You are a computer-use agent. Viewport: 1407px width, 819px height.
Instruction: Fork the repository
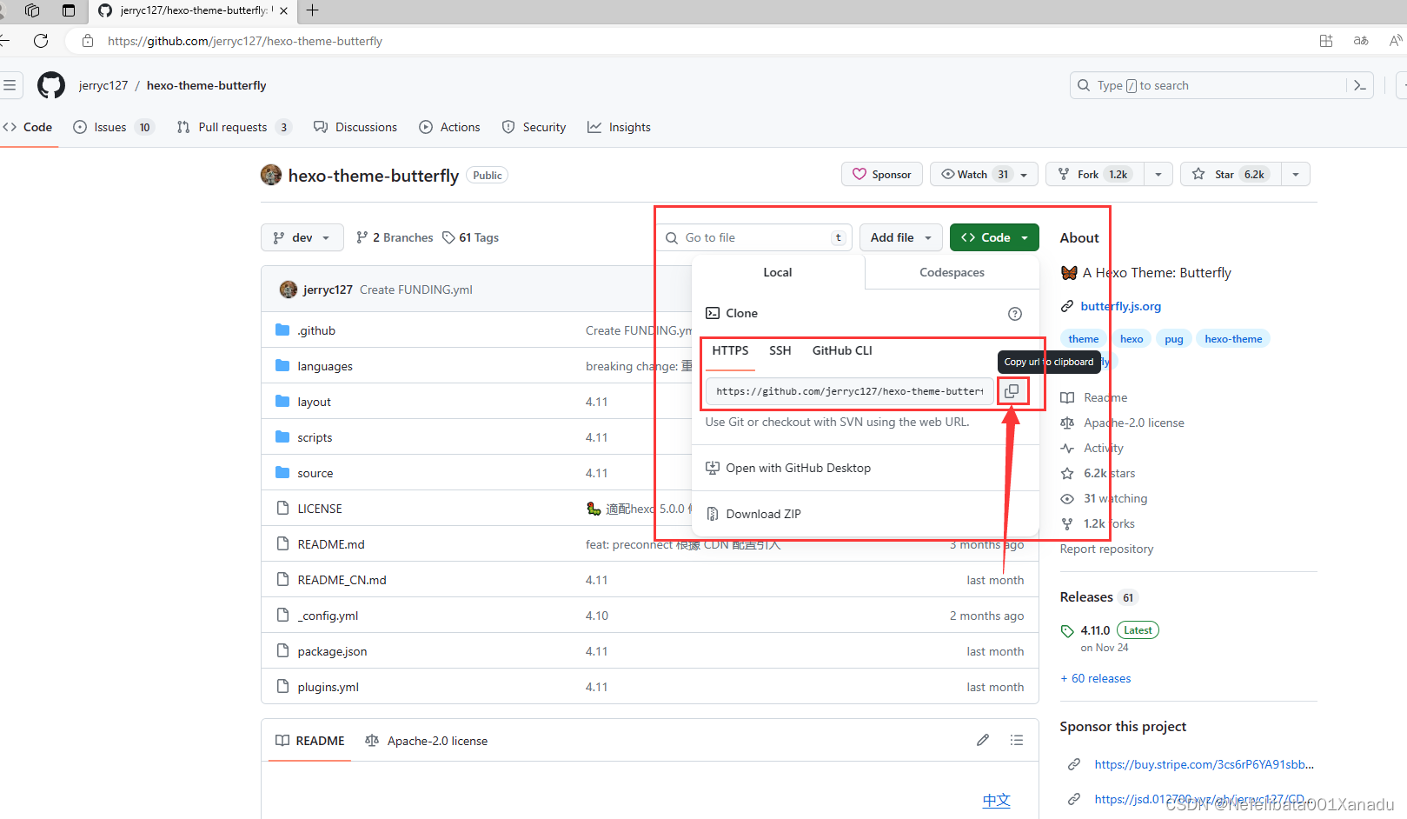pyautogui.click(x=1094, y=175)
